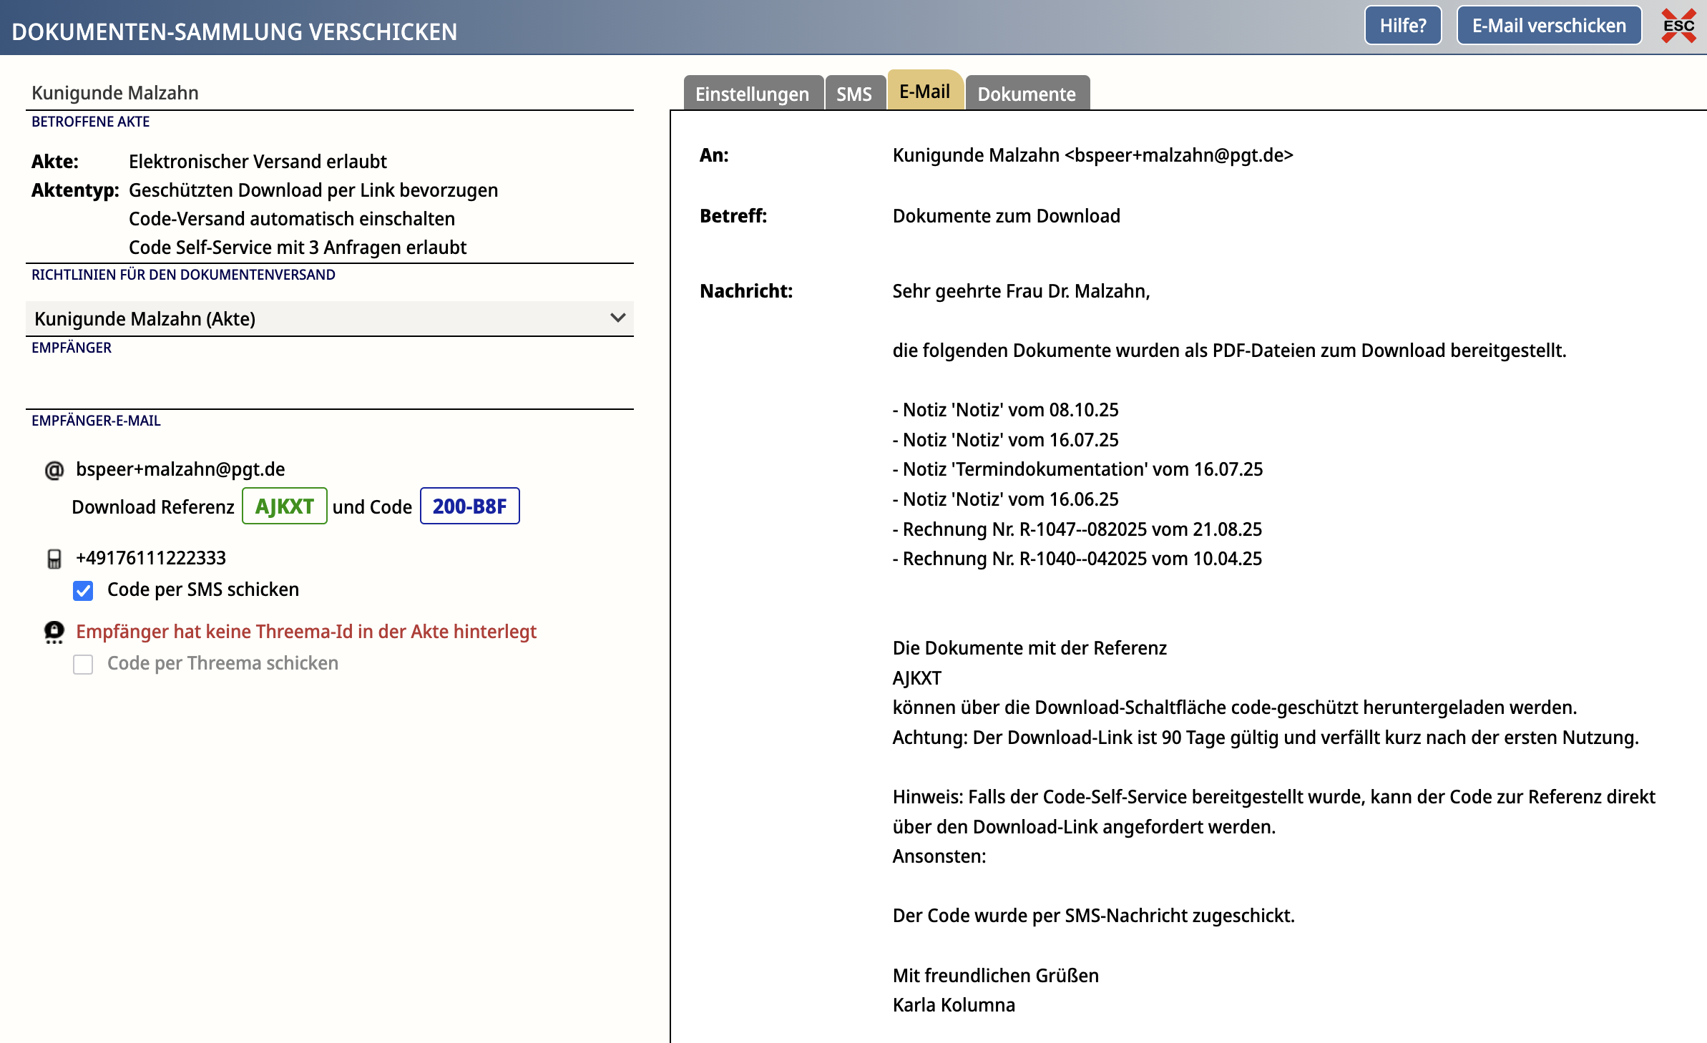The image size is (1707, 1043).
Task: Disable Code per SMS schicken checkbox
Action: coord(83,590)
